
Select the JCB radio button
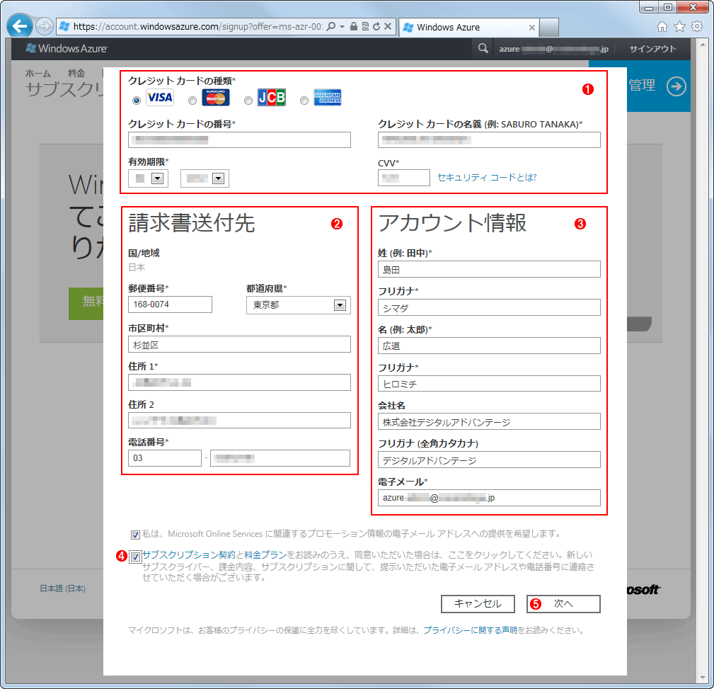tap(248, 101)
